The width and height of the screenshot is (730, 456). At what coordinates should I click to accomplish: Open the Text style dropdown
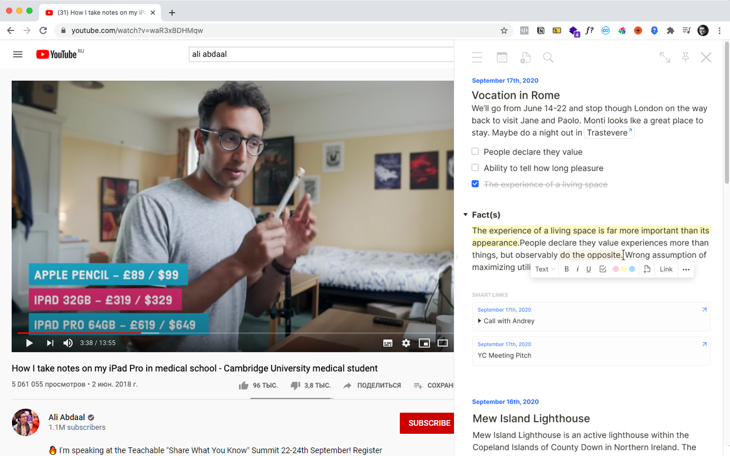pos(544,268)
